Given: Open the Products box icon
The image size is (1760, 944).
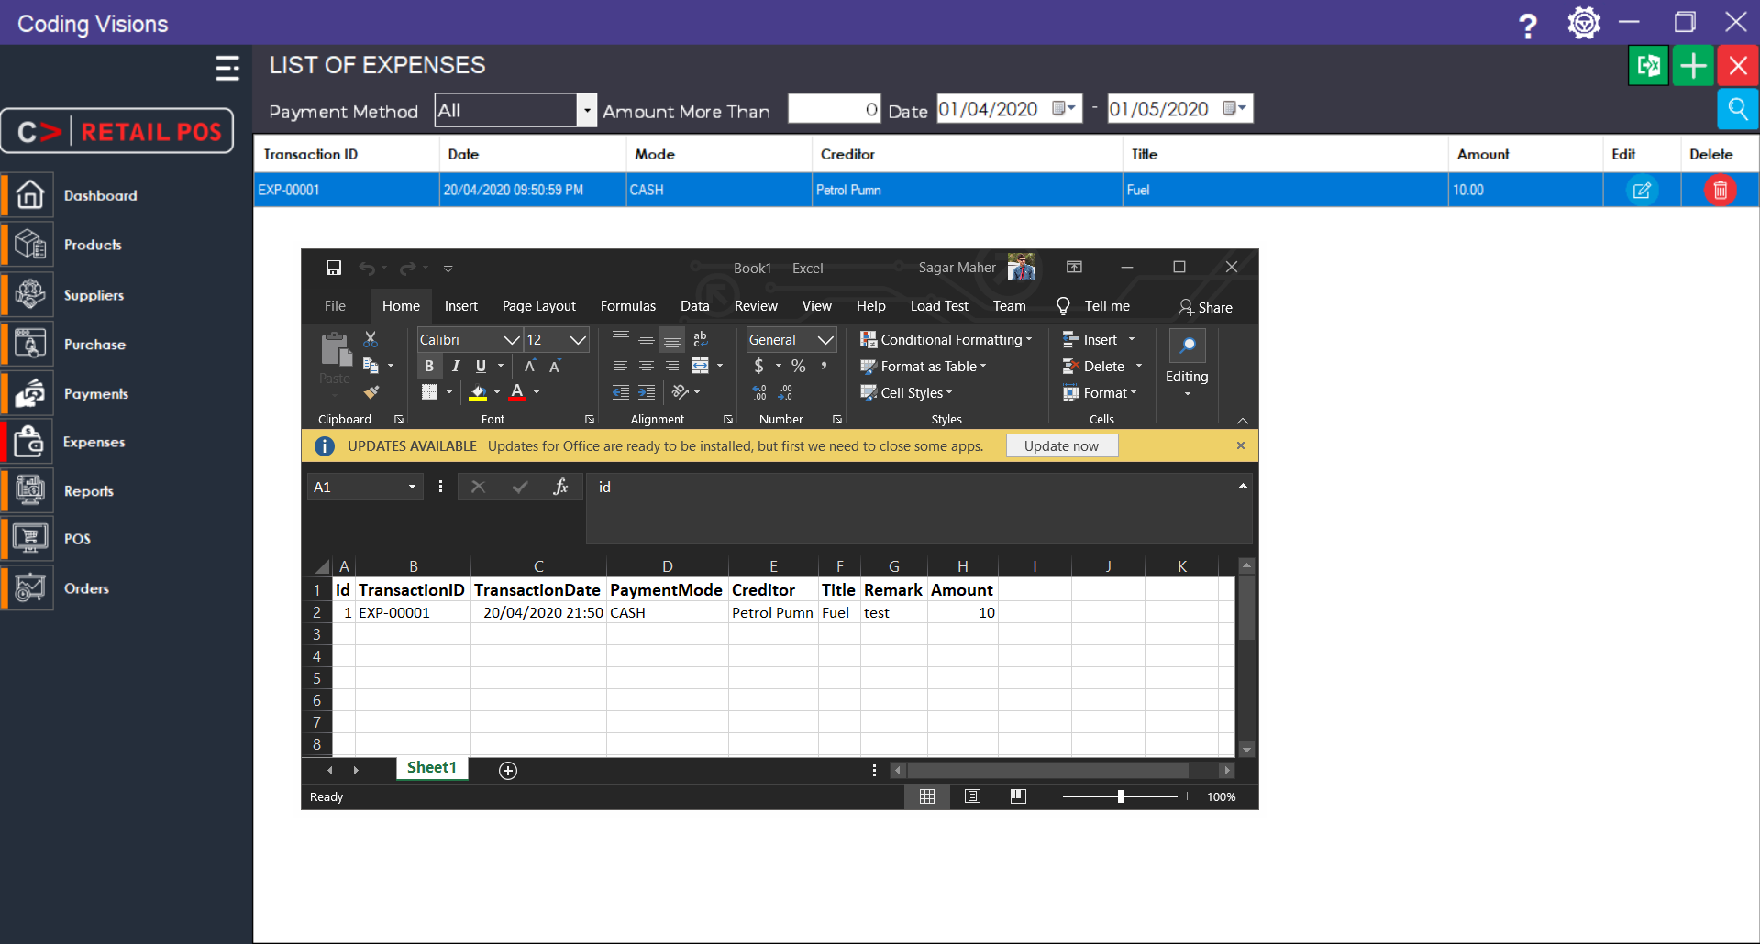Looking at the screenshot, I should (x=30, y=245).
